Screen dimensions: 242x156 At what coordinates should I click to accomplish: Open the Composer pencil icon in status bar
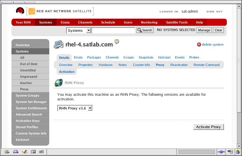pyautogui.click(x=25, y=152)
